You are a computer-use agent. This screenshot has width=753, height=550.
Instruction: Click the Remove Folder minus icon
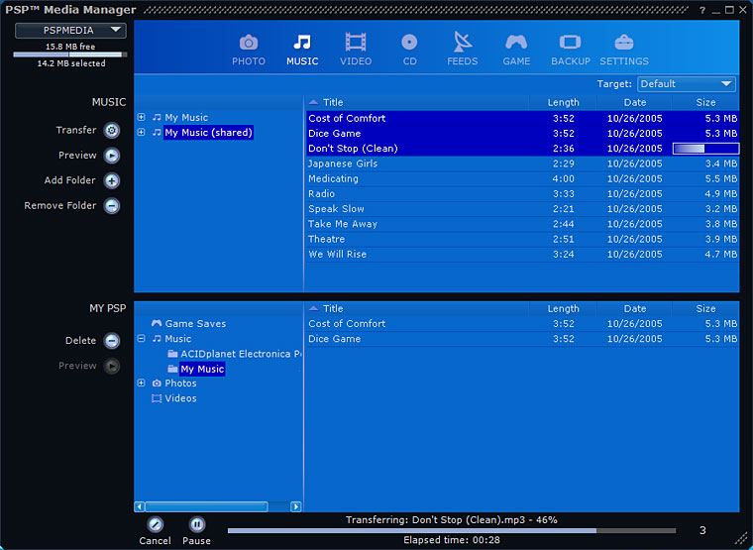[112, 206]
